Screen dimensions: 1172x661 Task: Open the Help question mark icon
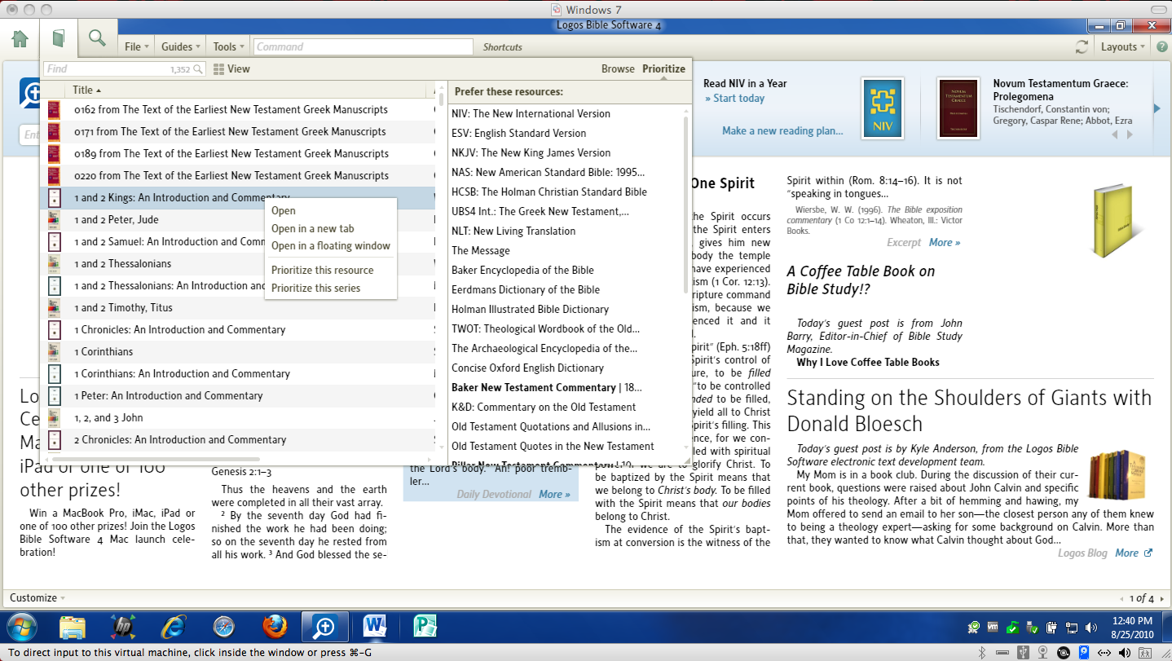click(x=1161, y=46)
